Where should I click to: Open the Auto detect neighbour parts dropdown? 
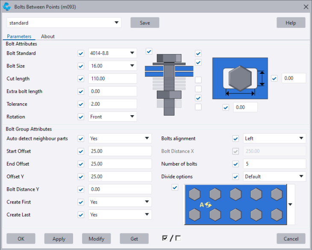(x=120, y=138)
